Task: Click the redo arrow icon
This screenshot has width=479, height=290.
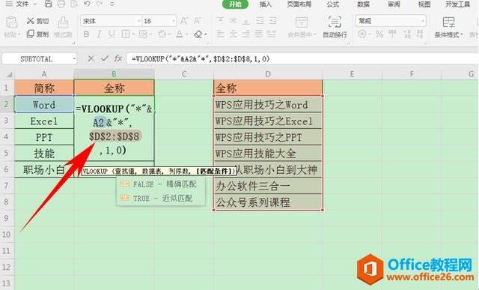Action: pos(100,4)
